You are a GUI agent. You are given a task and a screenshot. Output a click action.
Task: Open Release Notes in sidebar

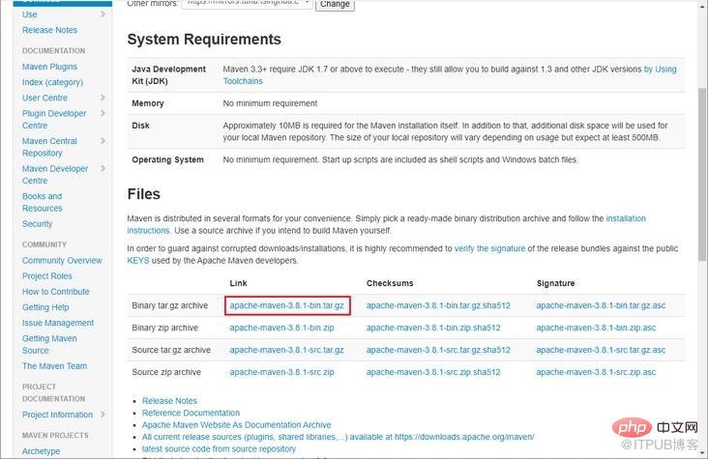[x=49, y=30]
